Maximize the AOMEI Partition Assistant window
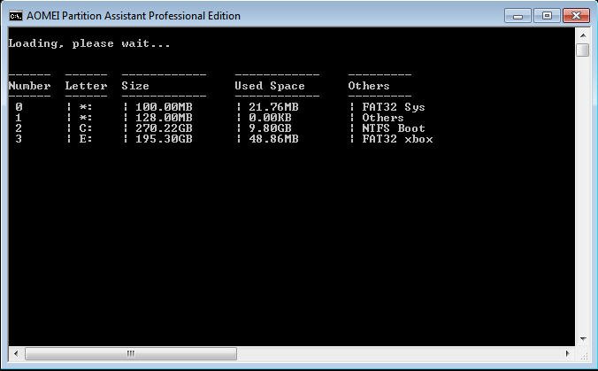Screen dimensions: 598x371 tap(547, 16)
